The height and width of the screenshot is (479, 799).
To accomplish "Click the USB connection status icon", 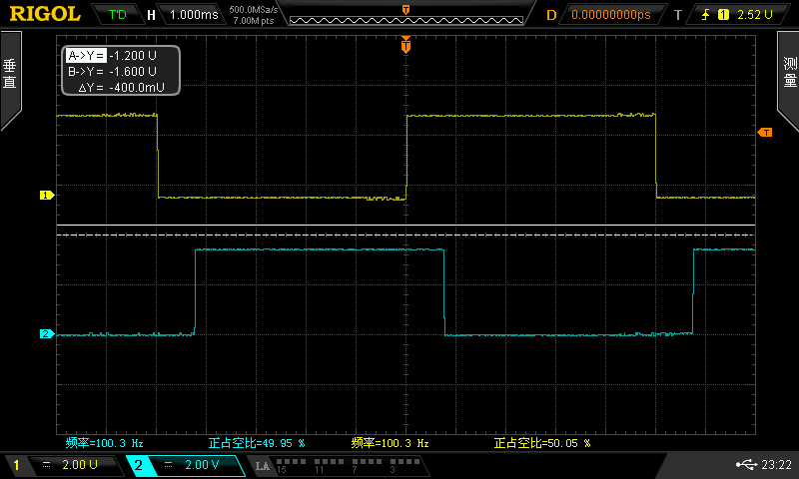I will pos(745,464).
